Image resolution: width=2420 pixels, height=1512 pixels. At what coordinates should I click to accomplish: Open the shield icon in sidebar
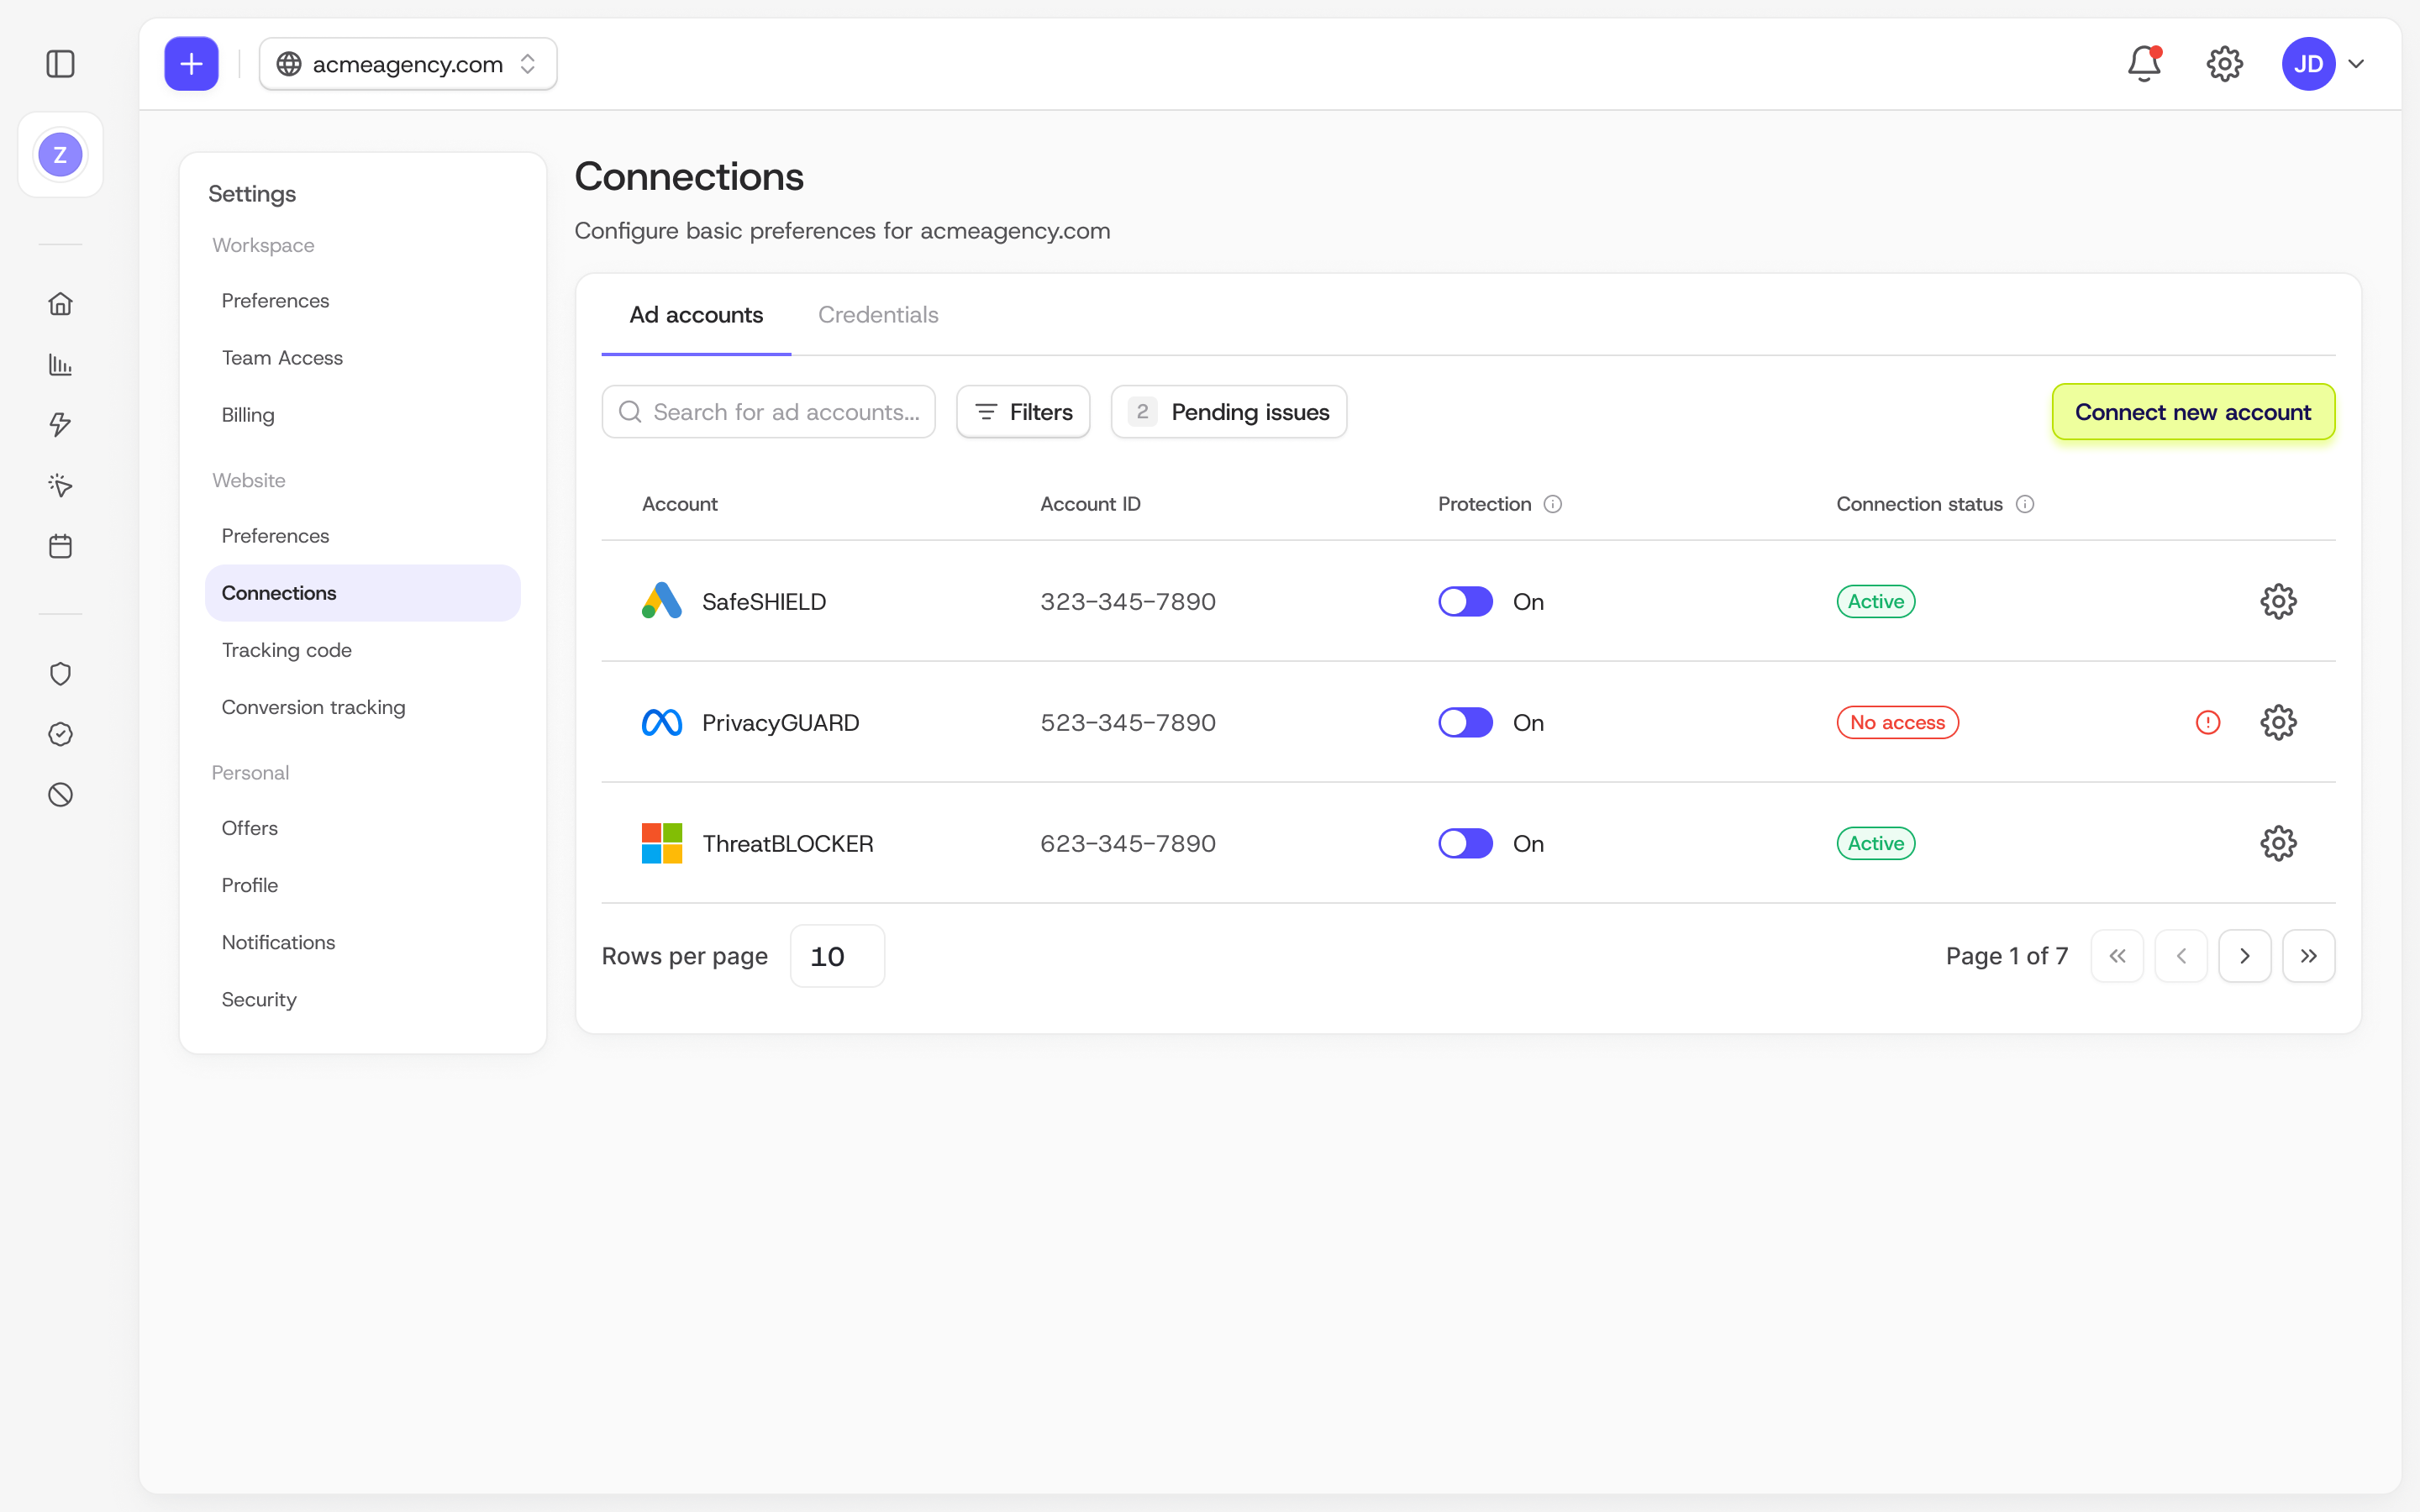click(x=60, y=674)
